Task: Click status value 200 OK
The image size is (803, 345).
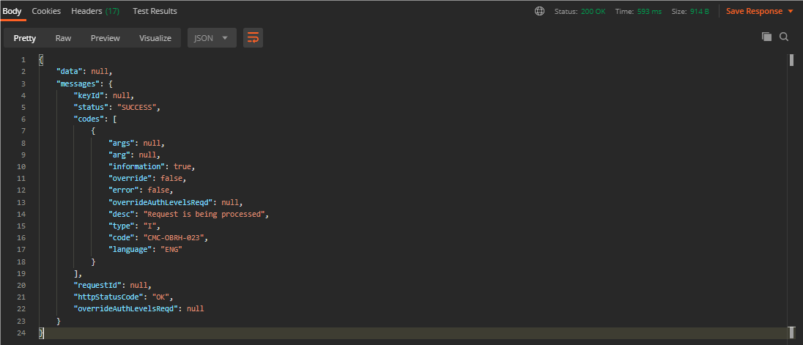Action: 593,11
